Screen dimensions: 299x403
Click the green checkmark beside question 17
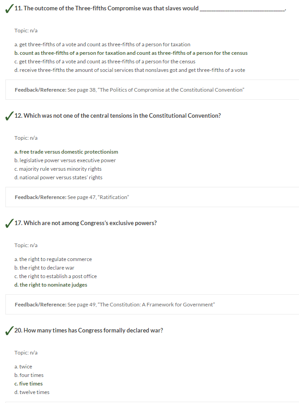(x=9, y=223)
